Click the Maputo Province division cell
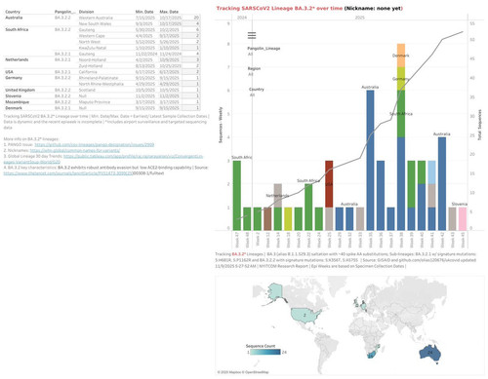Image resolution: width=488 pixels, height=379 pixels. click(x=95, y=102)
